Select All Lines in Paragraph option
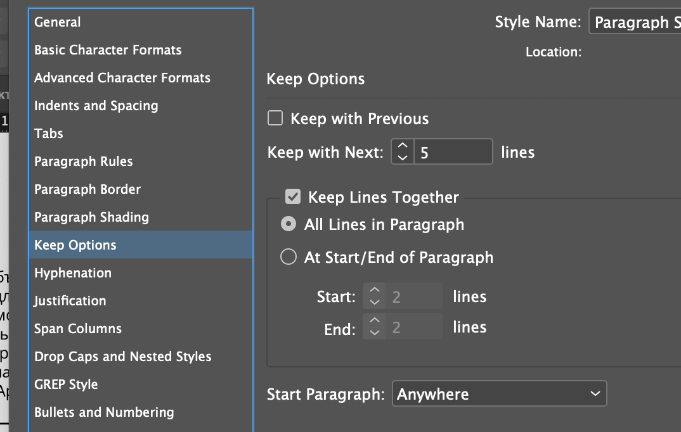 coord(289,224)
